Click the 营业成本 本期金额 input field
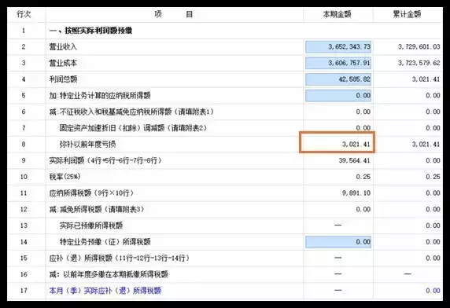450x308 pixels. (338, 63)
